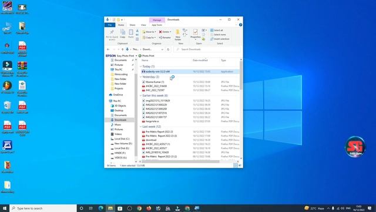Viewport: 376px width, 212px height.
Task: Switch to Details view in status bar
Action: pyautogui.click(x=236, y=165)
